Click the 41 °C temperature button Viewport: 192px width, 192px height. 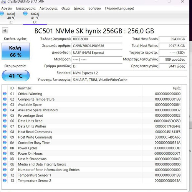[x=16, y=76]
